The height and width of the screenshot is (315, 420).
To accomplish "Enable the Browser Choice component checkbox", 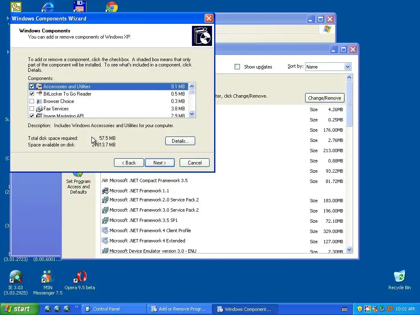I will coord(32,101).
